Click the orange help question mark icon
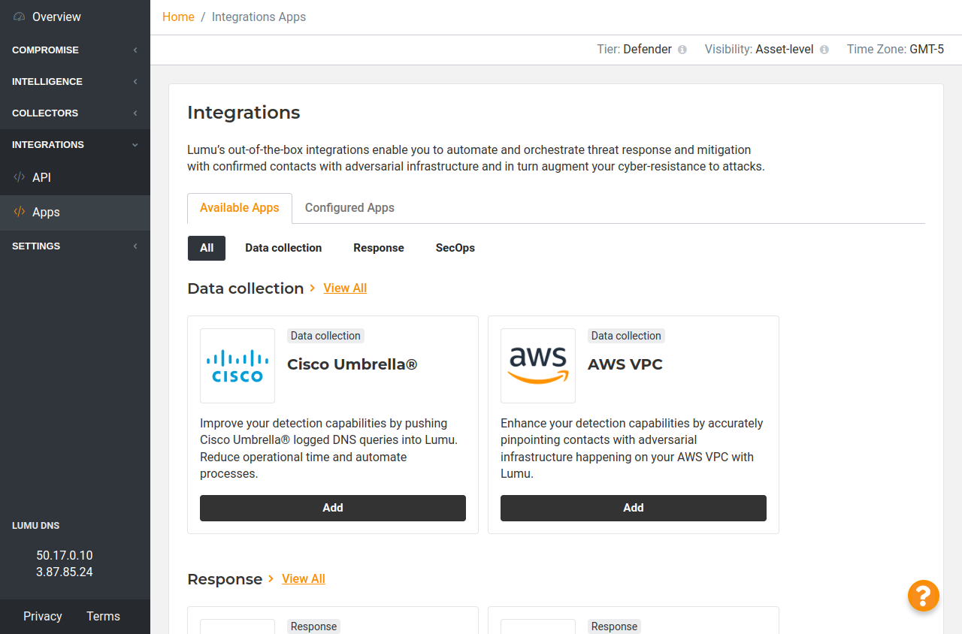Screen dimensions: 962x634 point(923,596)
